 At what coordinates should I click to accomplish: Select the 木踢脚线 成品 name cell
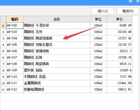tap(57, 77)
